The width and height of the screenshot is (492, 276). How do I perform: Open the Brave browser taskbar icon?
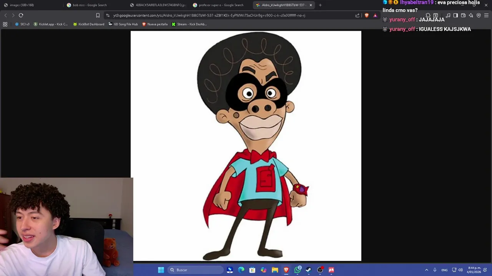pyautogui.click(x=286, y=270)
